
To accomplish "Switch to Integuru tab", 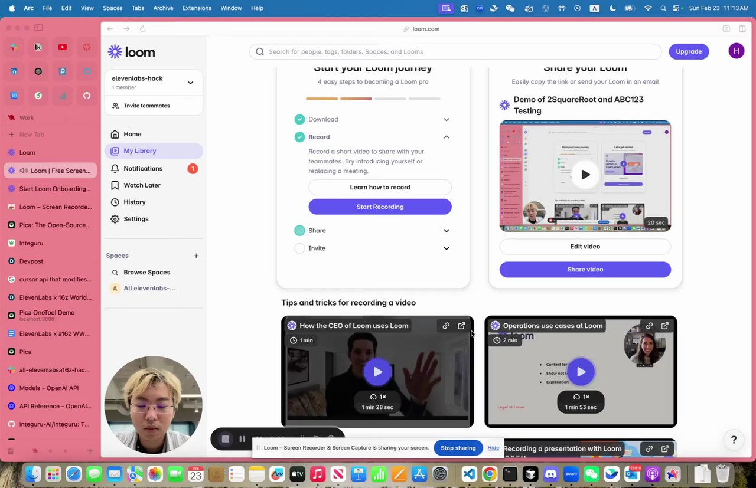I will [x=51, y=243].
